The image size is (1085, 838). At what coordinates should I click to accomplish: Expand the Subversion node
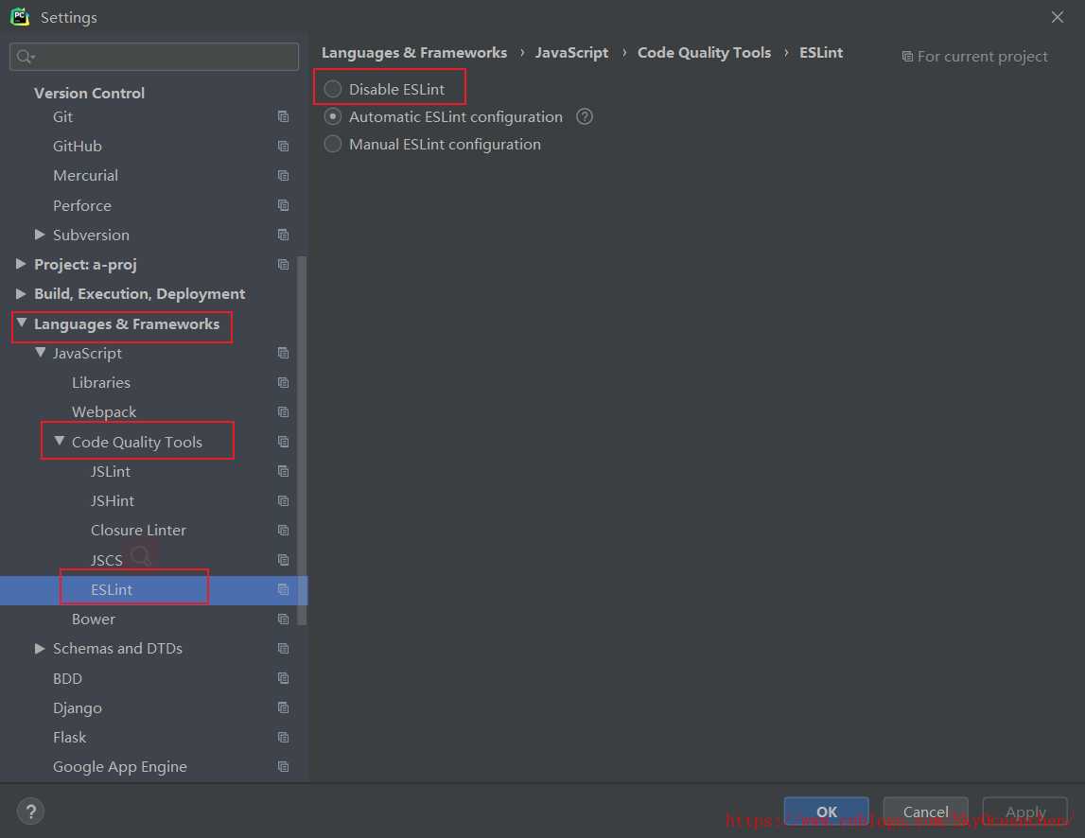(40, 235)
